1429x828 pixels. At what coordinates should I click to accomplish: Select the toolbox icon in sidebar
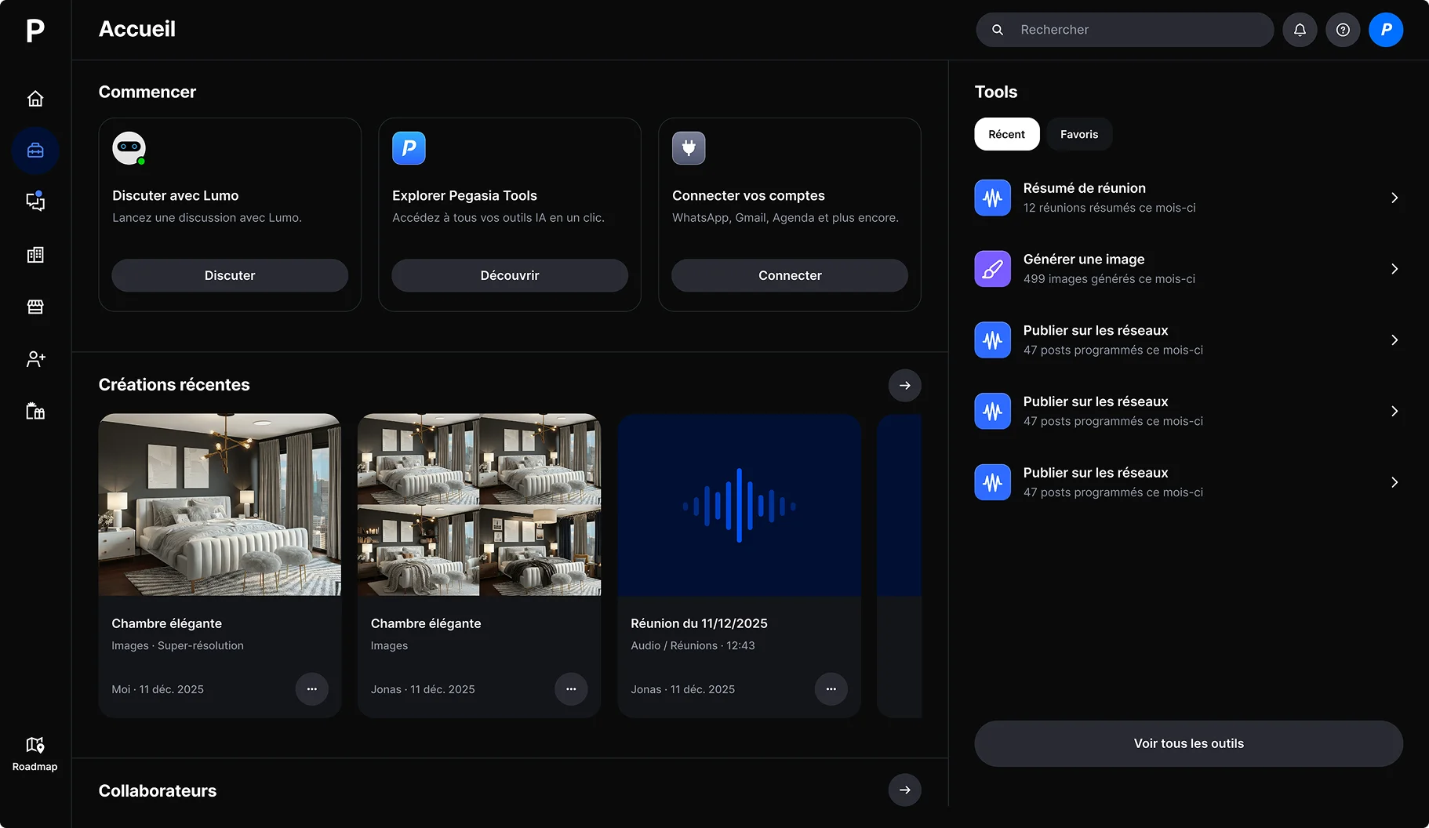35,151
